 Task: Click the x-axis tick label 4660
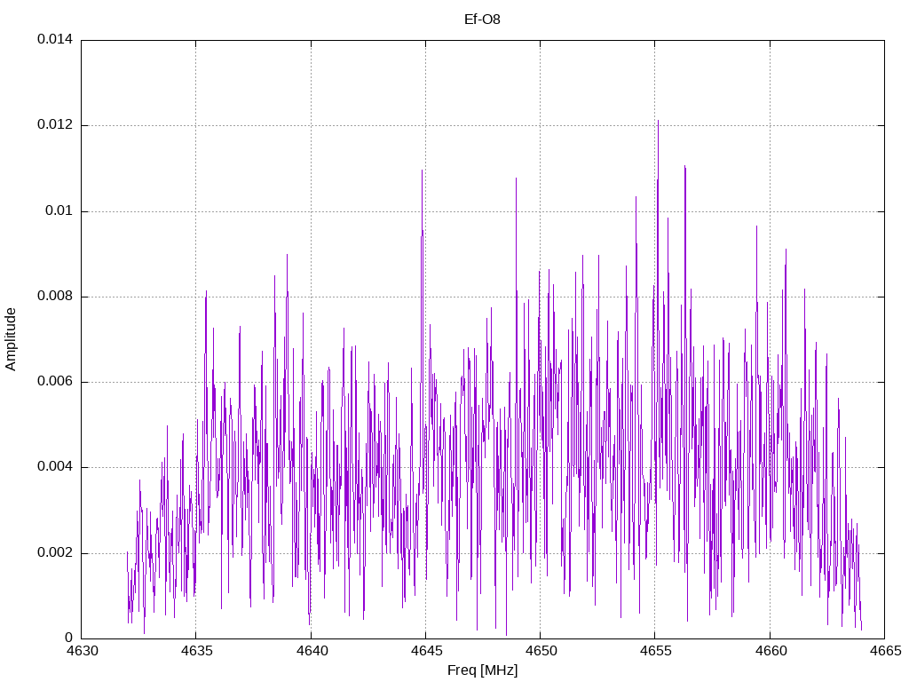point(771,651)
